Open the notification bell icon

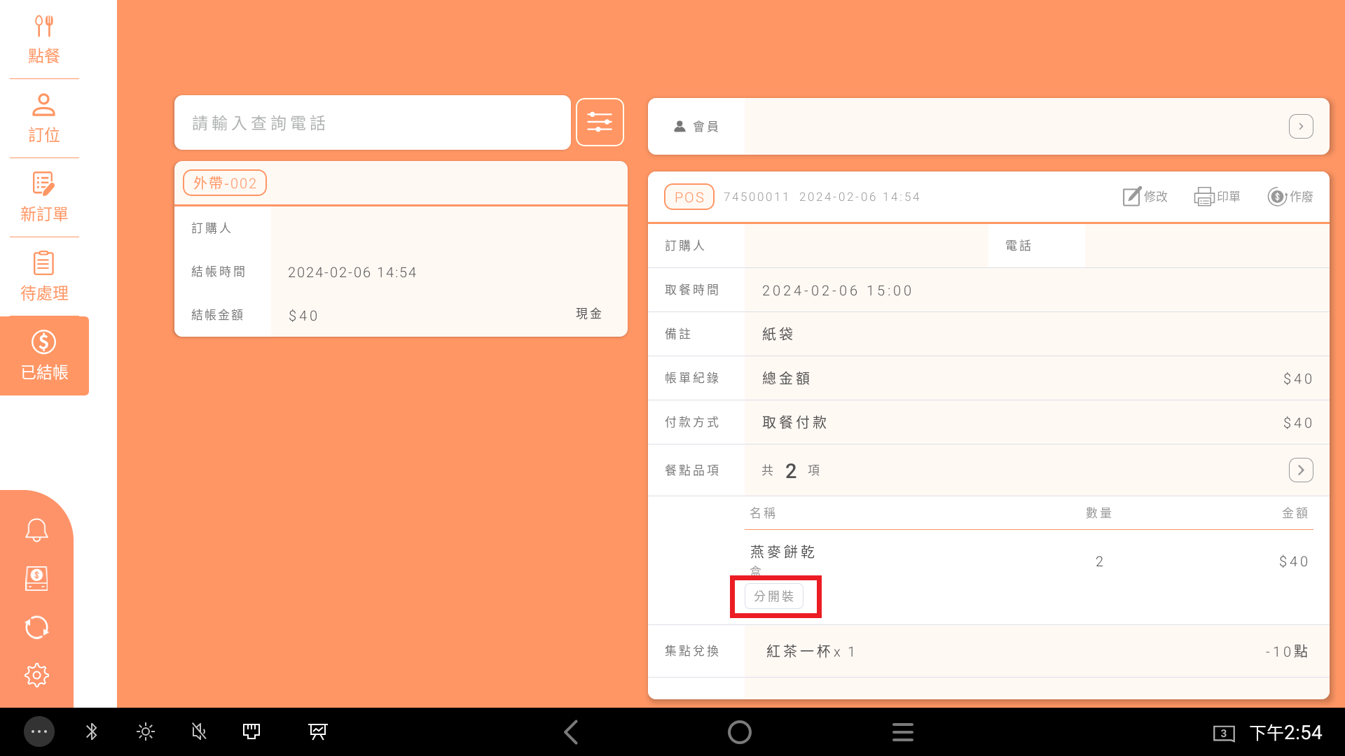coord(36,530)
